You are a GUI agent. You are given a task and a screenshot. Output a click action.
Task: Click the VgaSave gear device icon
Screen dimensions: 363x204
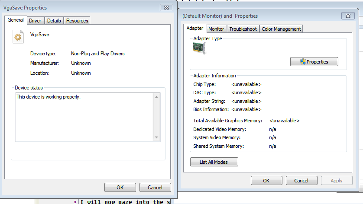(18, 37)
